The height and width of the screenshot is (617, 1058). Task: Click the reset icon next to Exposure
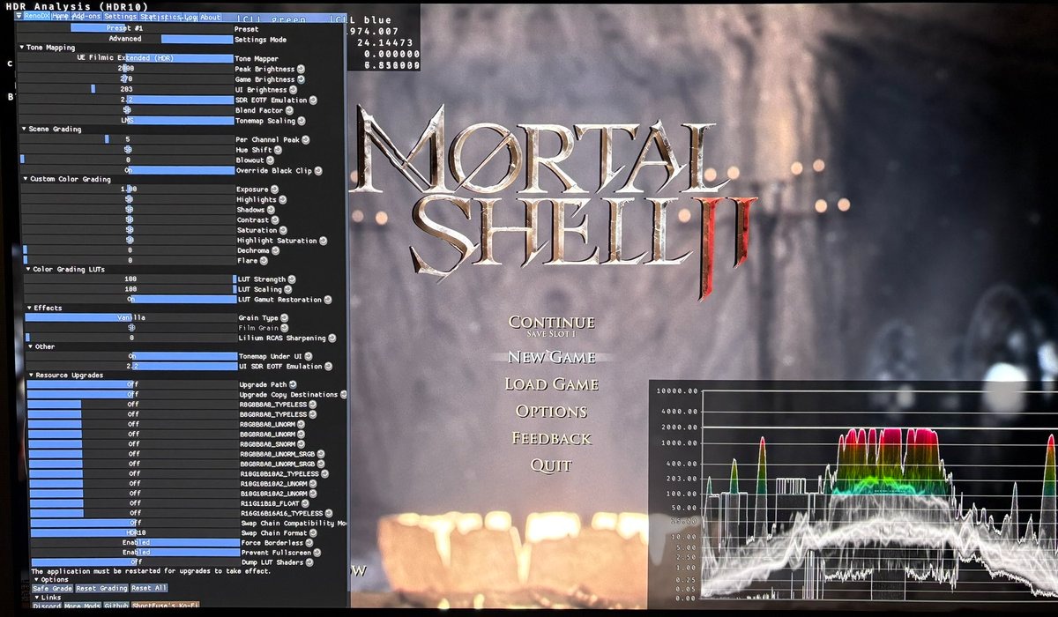(274, 190)
